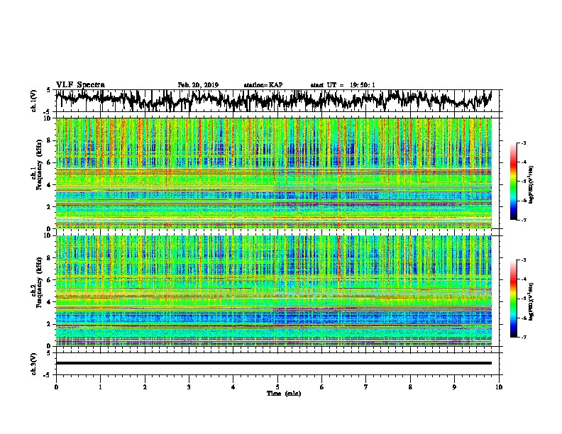Select the date text "Feb. 20, 2019"
562x434 pixels.
tap(198, 85)
